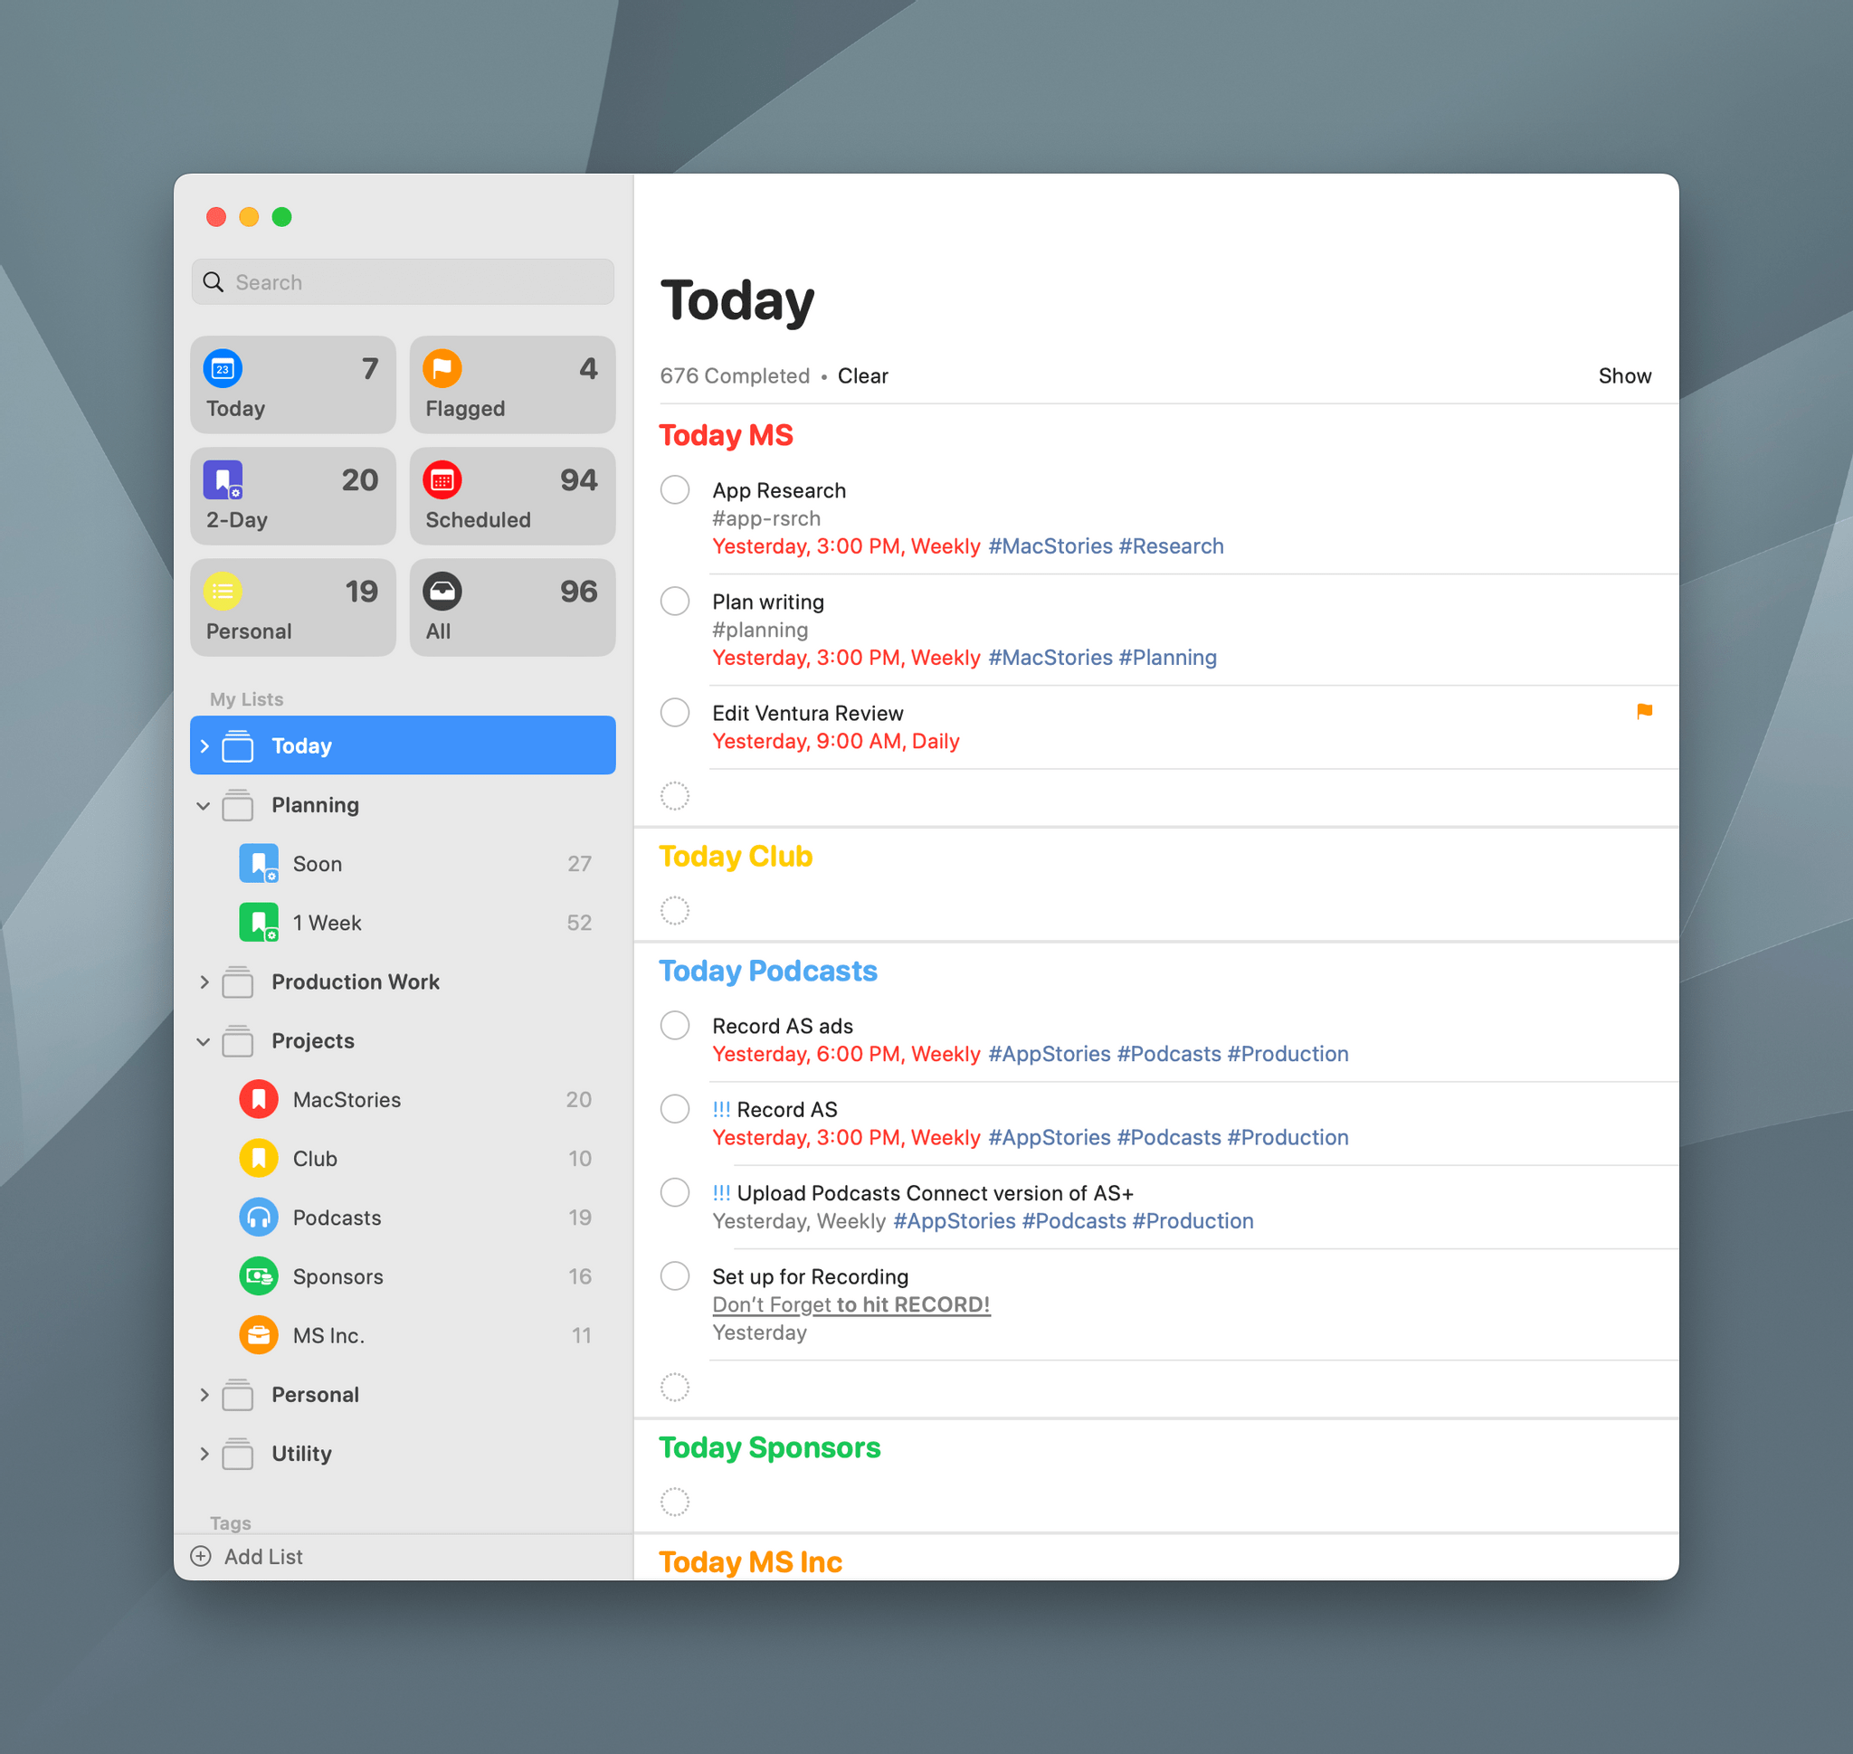Select the 1 Week list
Image resolution: width=1853 pixels, height=1754 pixels.
pyautogui.click(x=403, y=922)
